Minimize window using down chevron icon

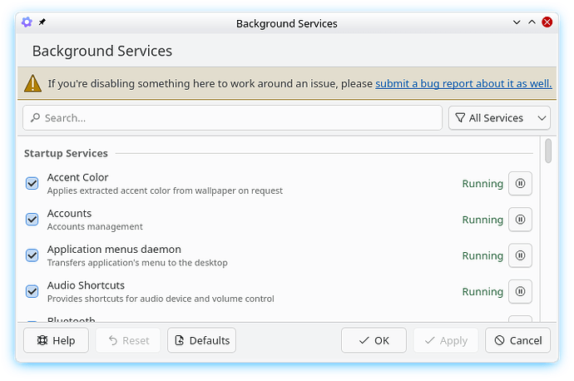515,22
